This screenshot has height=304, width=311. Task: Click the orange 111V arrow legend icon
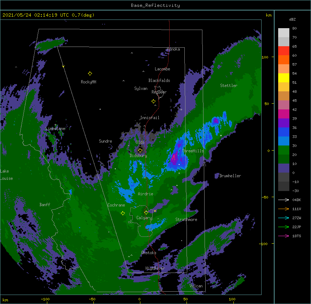pyautogui.click(x=284, y=209)
